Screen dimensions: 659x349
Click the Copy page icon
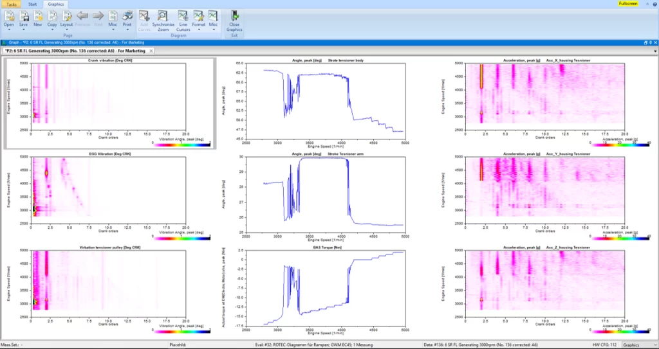(52, 15)
